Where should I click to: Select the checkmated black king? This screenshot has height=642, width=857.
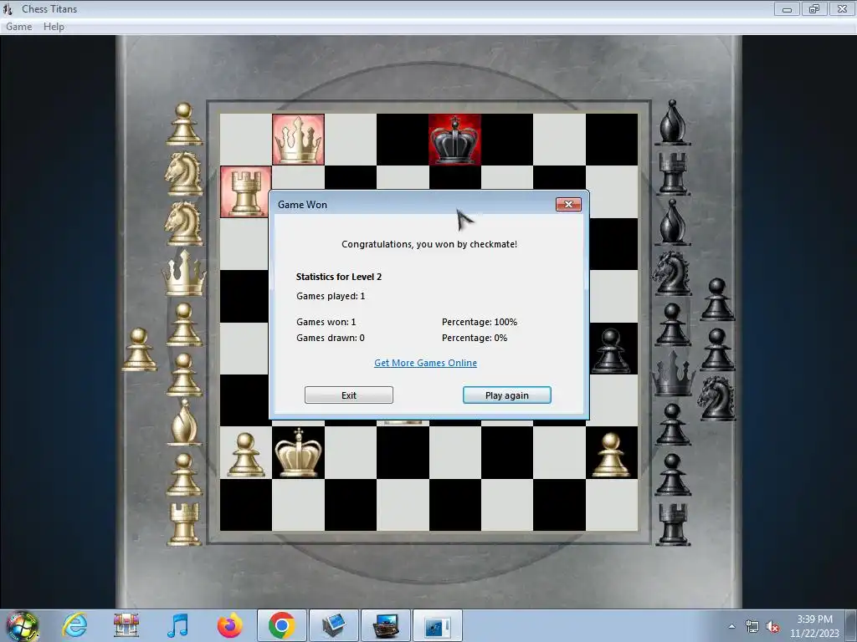pyautogui.click(x=454, y=140)
